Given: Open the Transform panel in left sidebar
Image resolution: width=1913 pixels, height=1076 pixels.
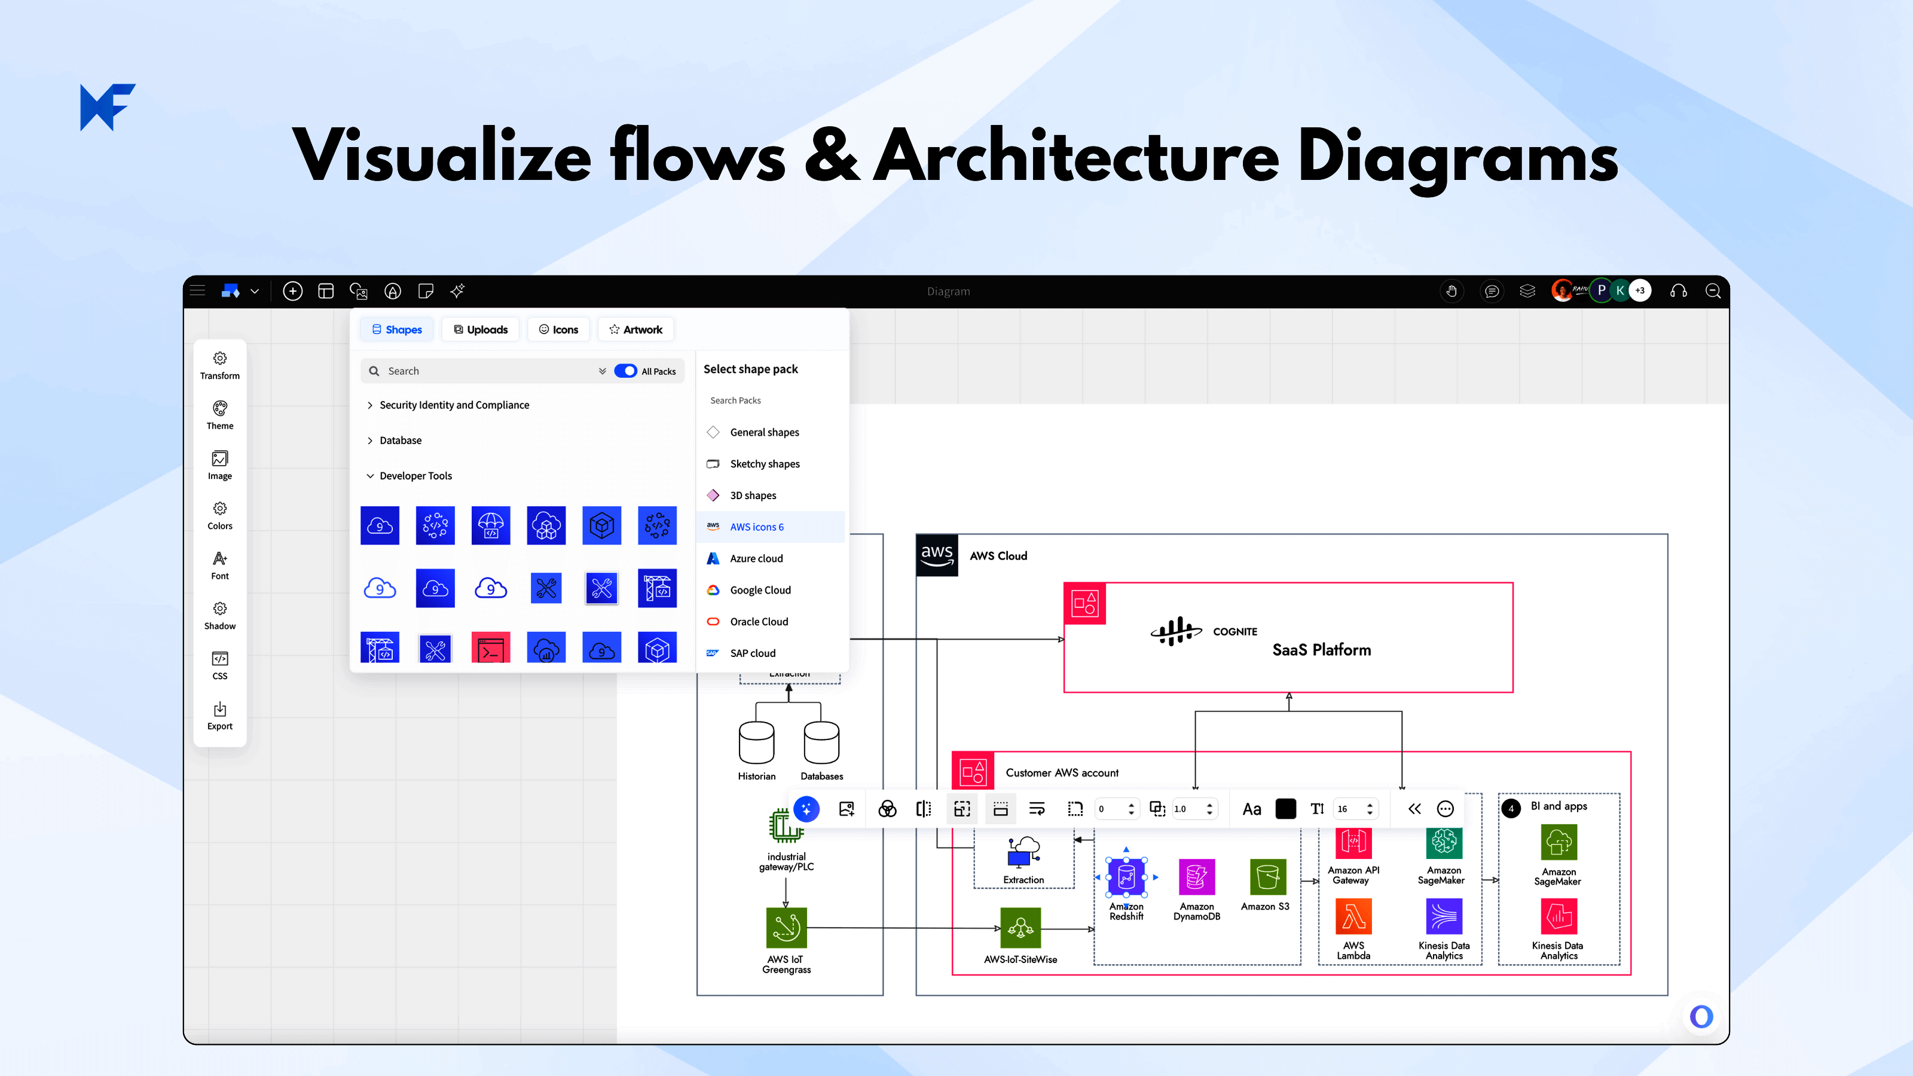Looking at the screenshot, I should pyautogui.click(x=220, y=365).
